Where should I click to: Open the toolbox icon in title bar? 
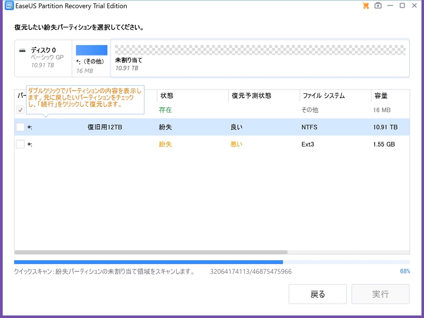(x=378, y=5)
